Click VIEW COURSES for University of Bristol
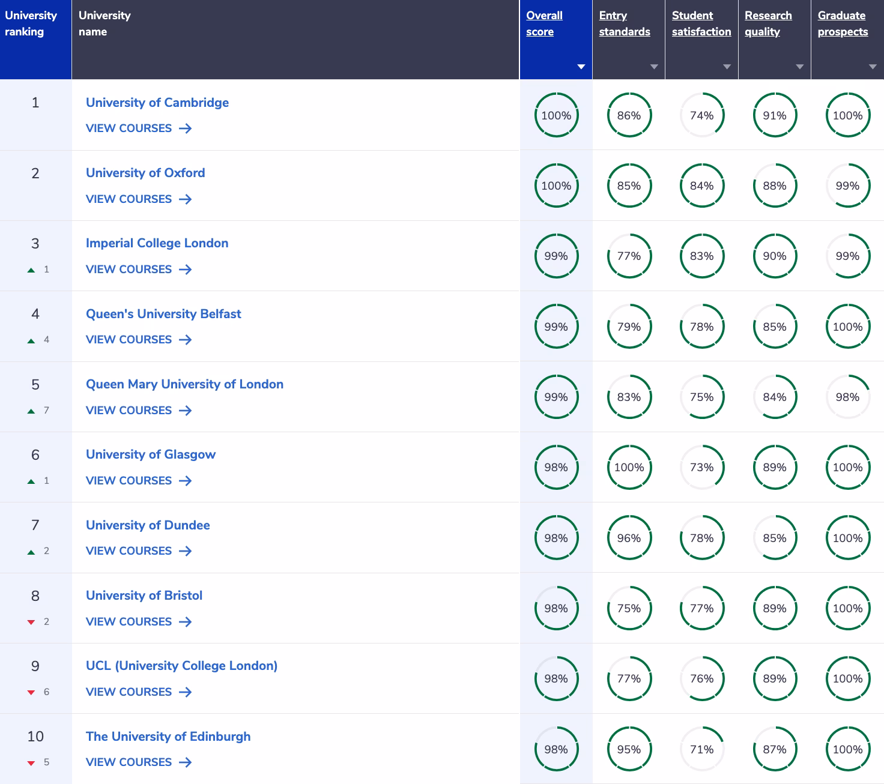884x784 pixels. [129, 621]
